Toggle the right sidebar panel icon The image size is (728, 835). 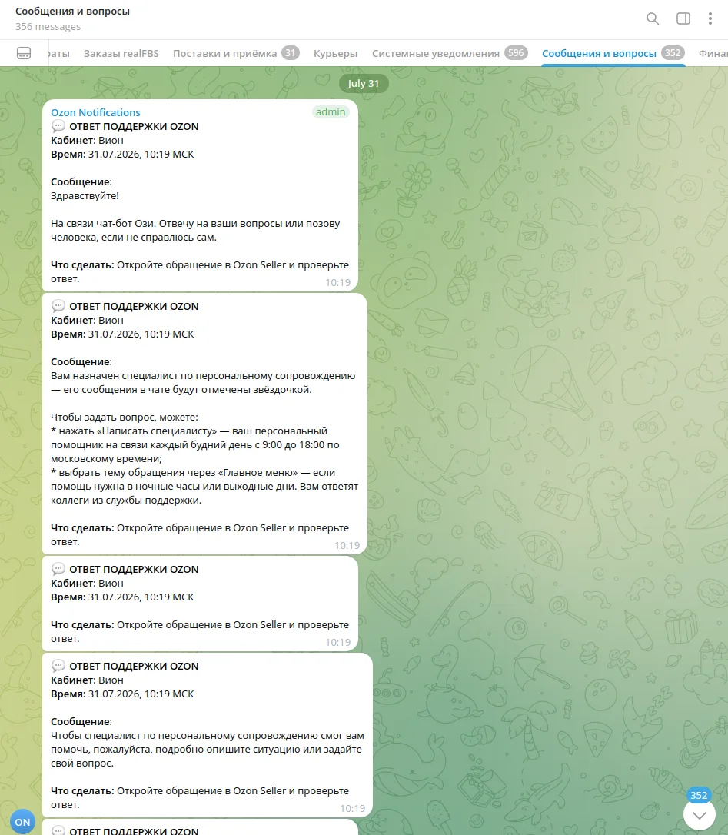click(x=683, y=18)
